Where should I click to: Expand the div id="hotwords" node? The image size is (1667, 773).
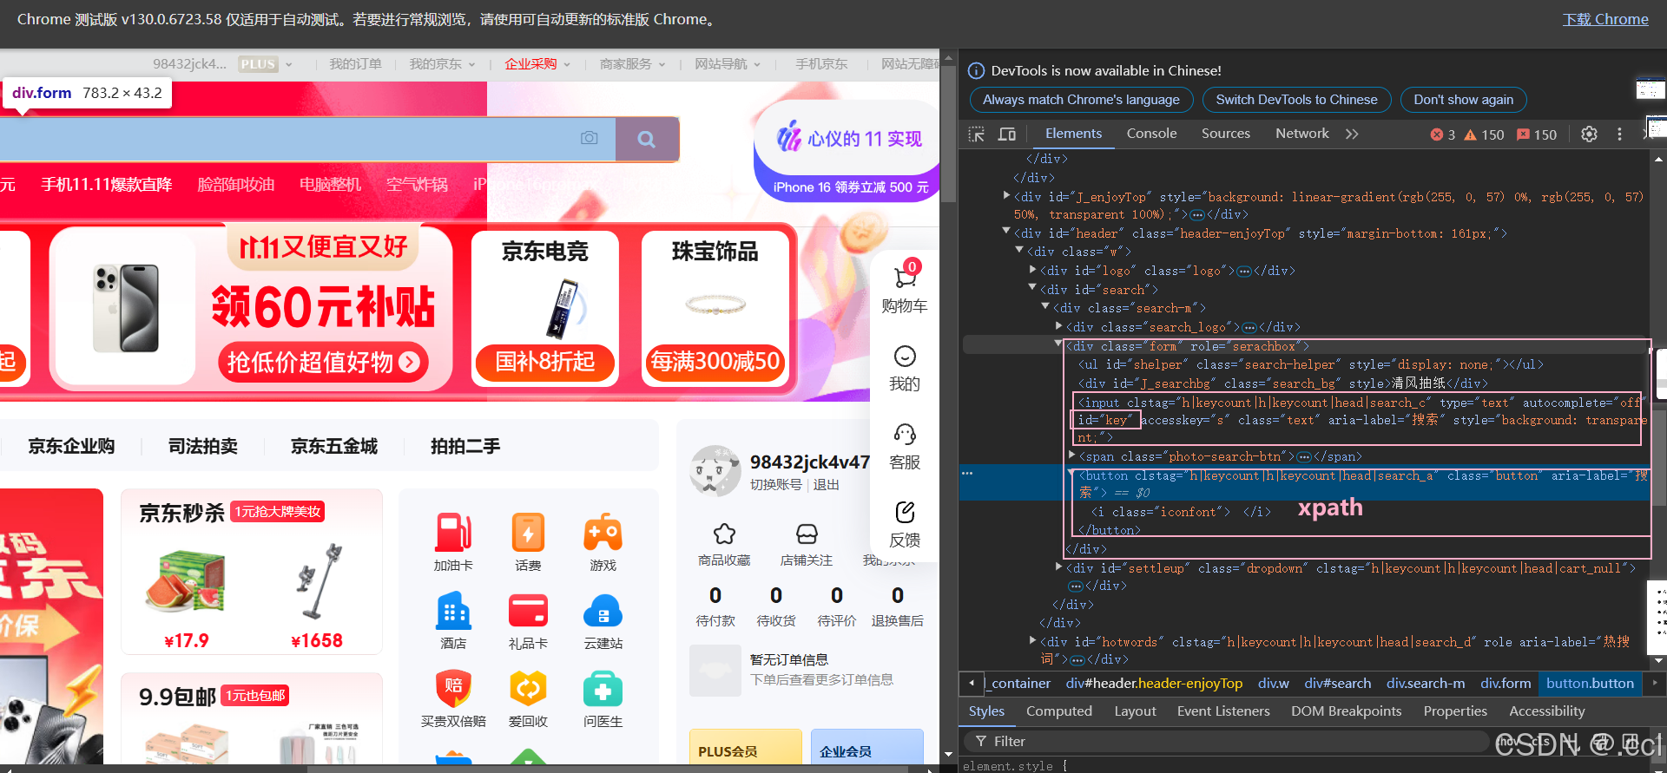click(x=1033, y=642)
